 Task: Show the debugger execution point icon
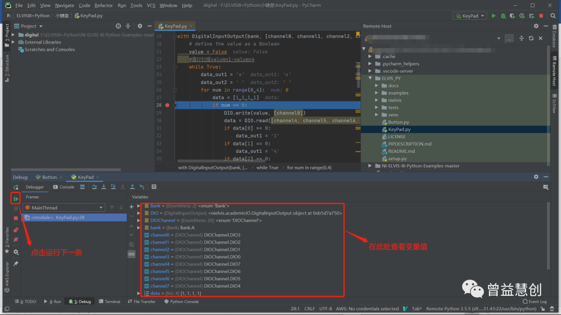[82, 187]
